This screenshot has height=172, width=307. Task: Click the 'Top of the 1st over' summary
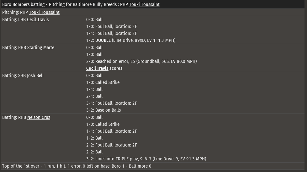77,166
